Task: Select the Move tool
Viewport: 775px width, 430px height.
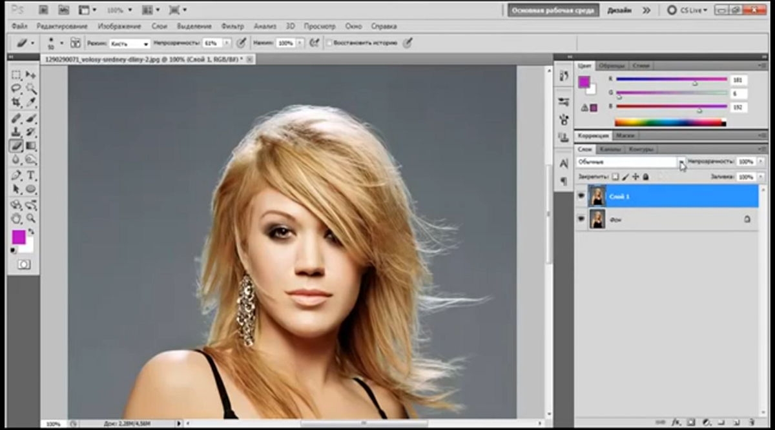Action: coord(30,75)
